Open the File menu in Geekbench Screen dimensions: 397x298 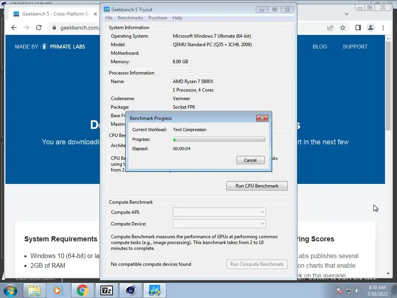(x=109, y=18)
